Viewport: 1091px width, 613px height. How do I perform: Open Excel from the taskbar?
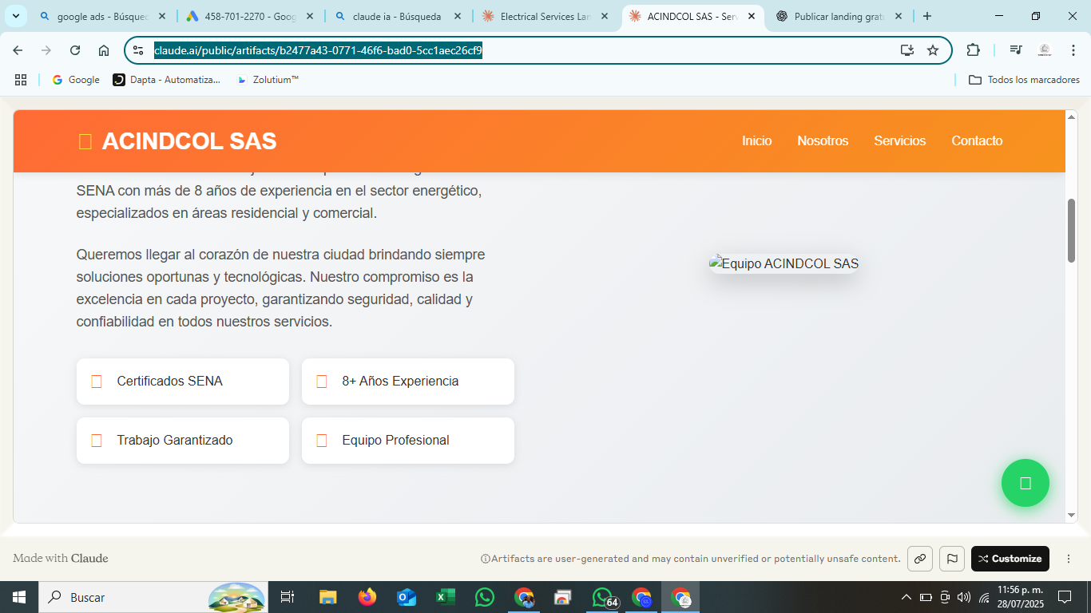pyautogui.click(x=446, y=597)
